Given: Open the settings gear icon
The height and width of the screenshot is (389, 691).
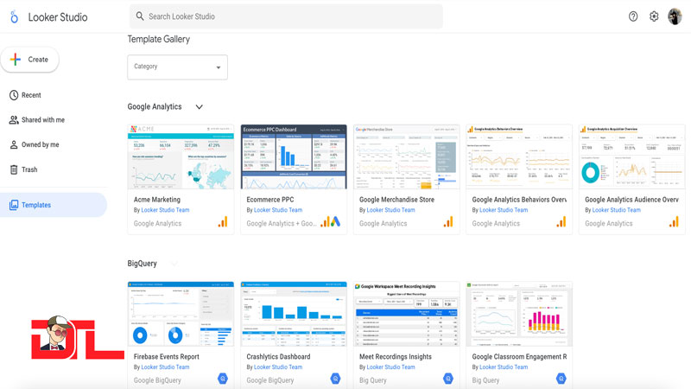Looking at the screenshot, I should click(654, 16).
